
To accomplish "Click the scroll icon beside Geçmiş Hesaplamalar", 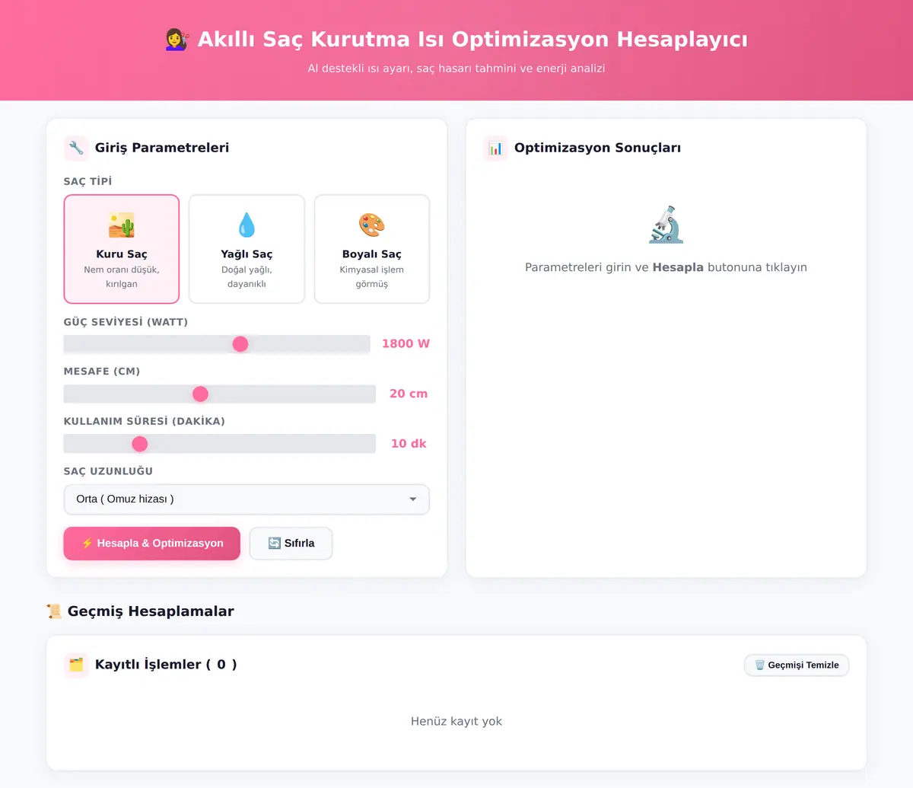I will click(54, 611).
